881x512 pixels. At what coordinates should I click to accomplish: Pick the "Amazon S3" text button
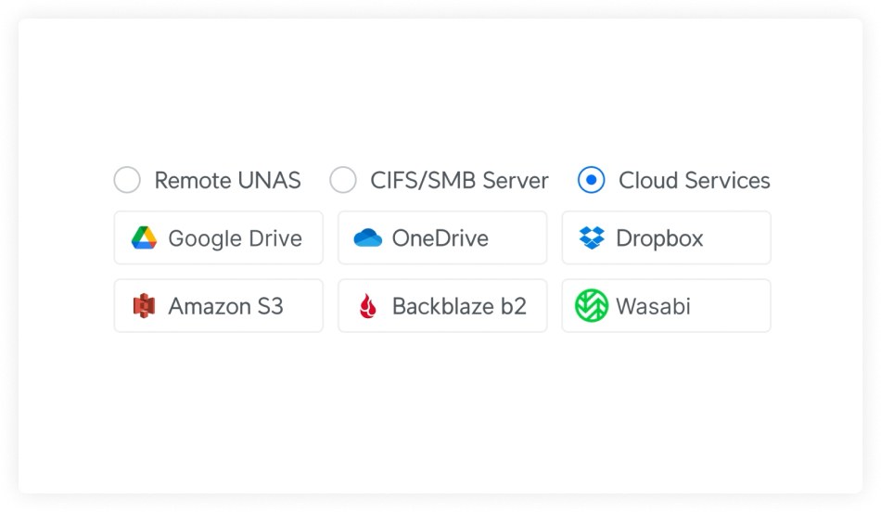pyautogui.click(x=225, y=306)
